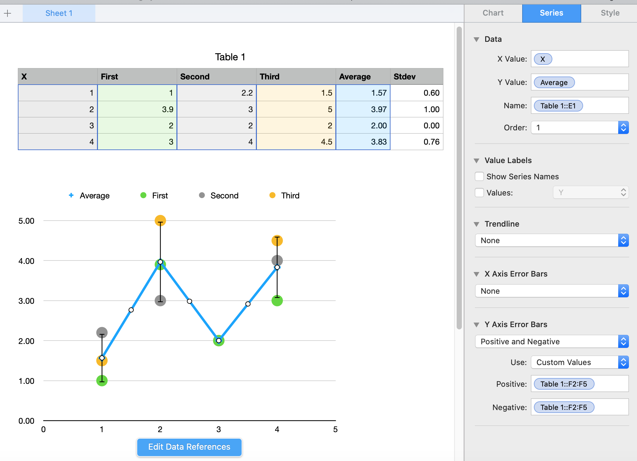This screenshot has width=637, height=461.
Task: Click Edit Data References button
Action: [x=189, y=447]
